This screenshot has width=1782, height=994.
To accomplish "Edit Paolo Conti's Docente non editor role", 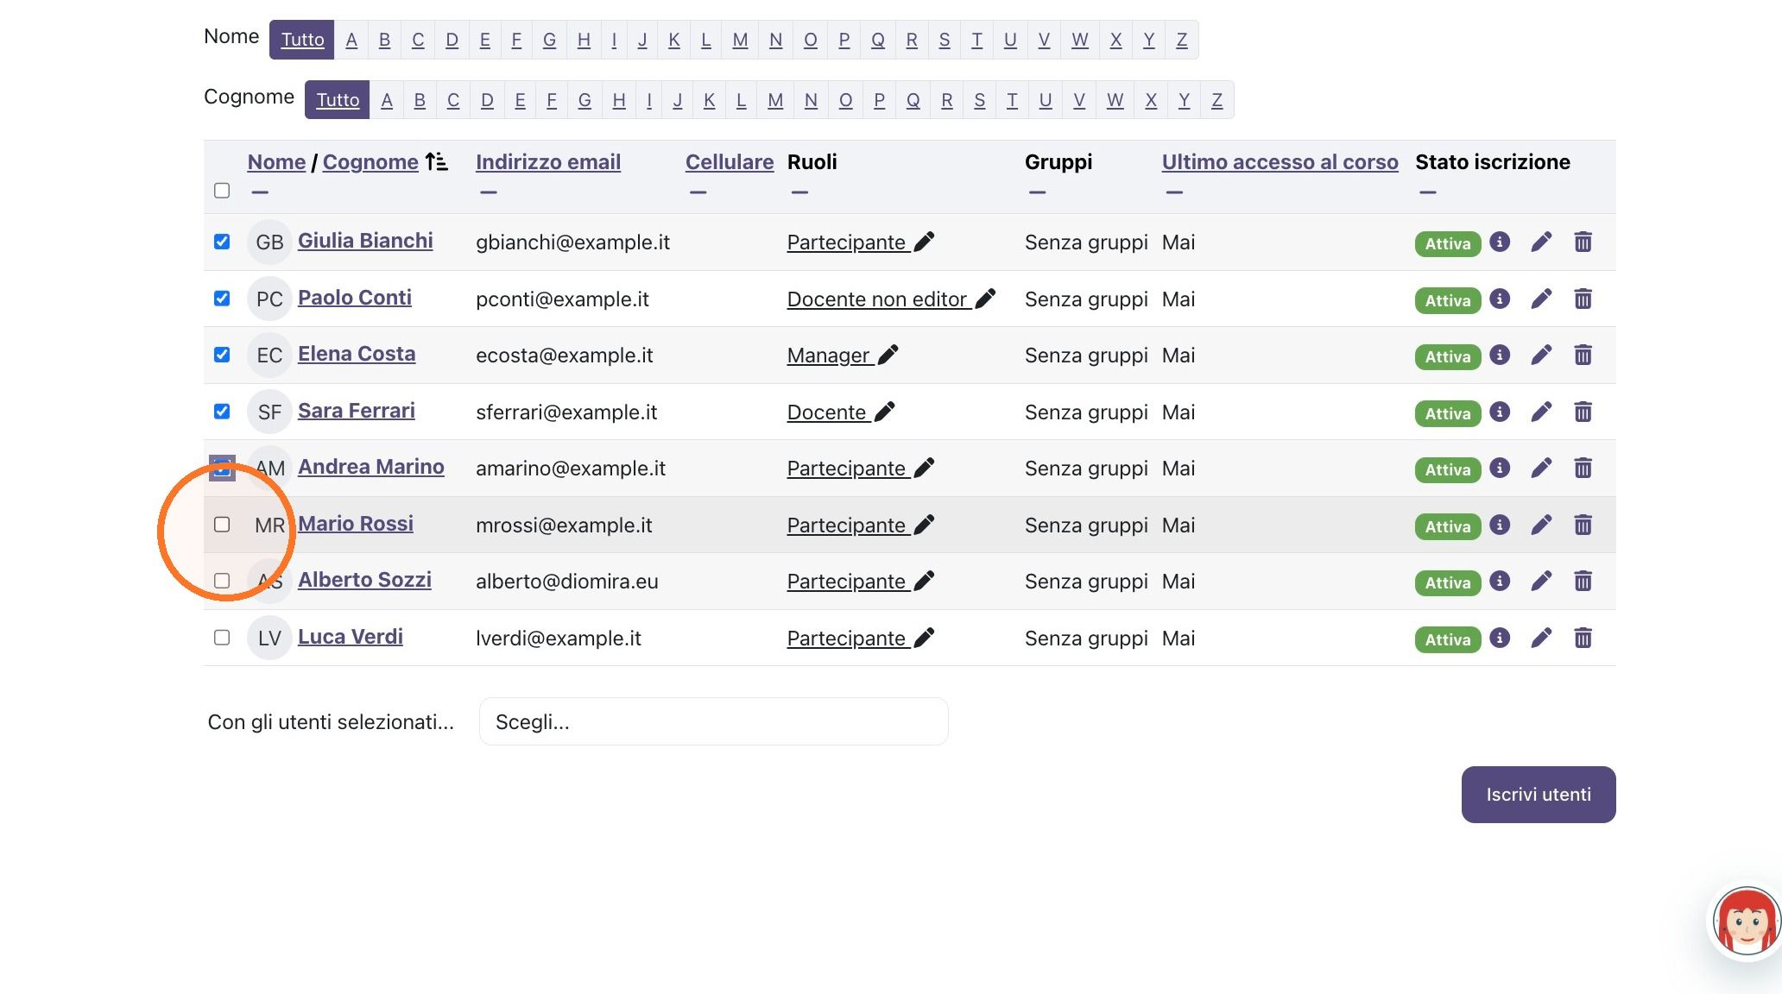I will 985,299.
